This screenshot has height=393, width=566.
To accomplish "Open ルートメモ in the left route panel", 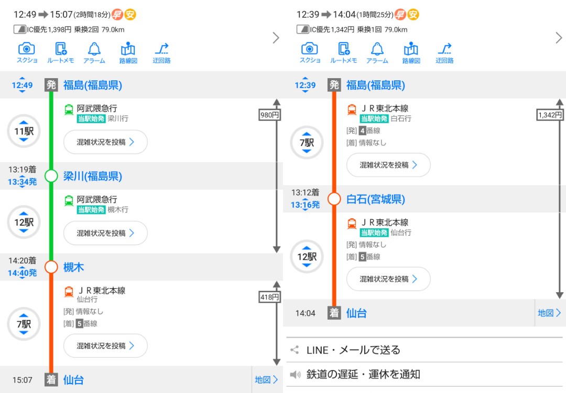I will pos(60,53).
